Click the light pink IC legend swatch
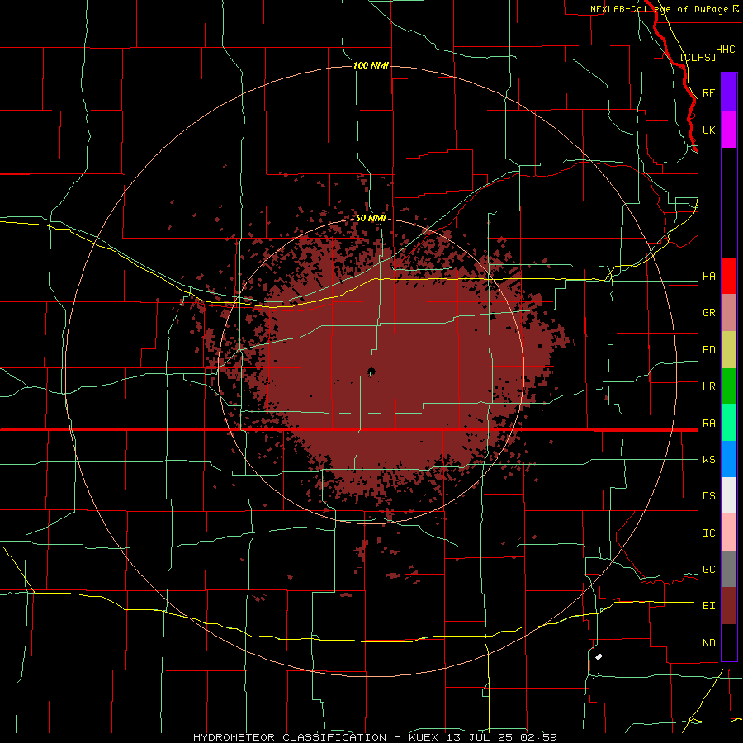The height and width of the screenshot is (743, 743). click(x=729, y=532)
